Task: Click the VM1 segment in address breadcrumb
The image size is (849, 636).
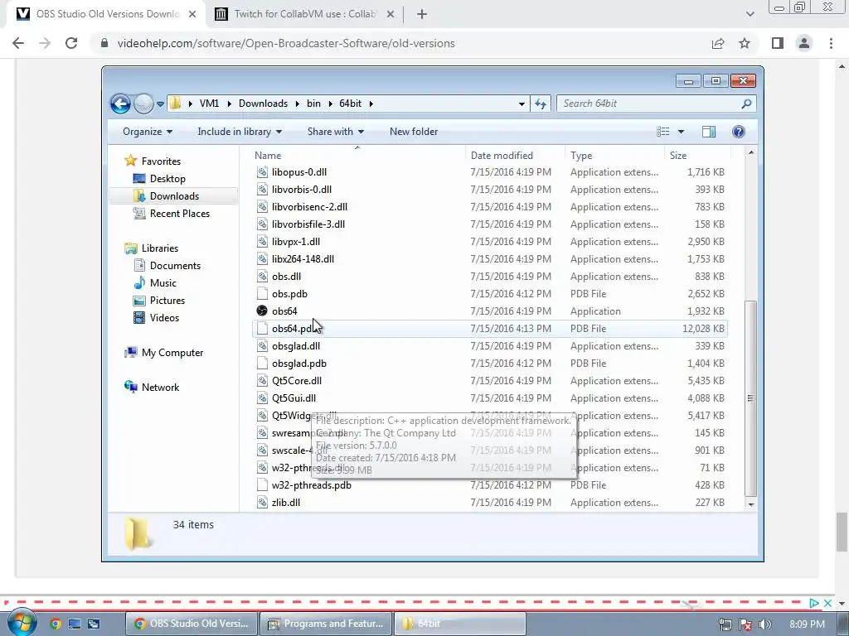Action: point(209,104)
